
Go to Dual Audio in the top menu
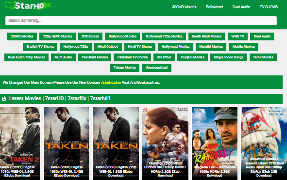(241, 7)
